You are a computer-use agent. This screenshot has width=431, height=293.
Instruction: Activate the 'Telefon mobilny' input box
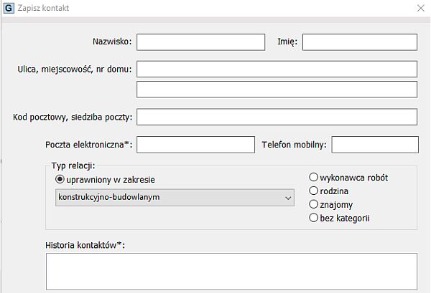click(375, 145)
